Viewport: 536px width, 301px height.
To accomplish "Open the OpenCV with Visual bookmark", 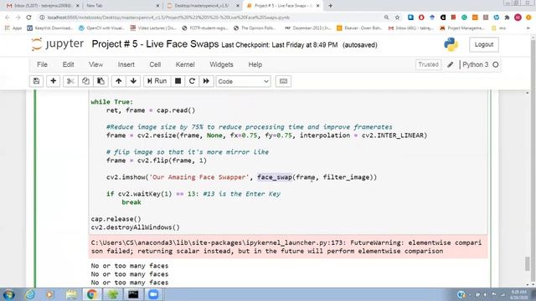I will tap(101, 28).
